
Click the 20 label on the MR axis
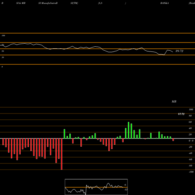(190, 135)
